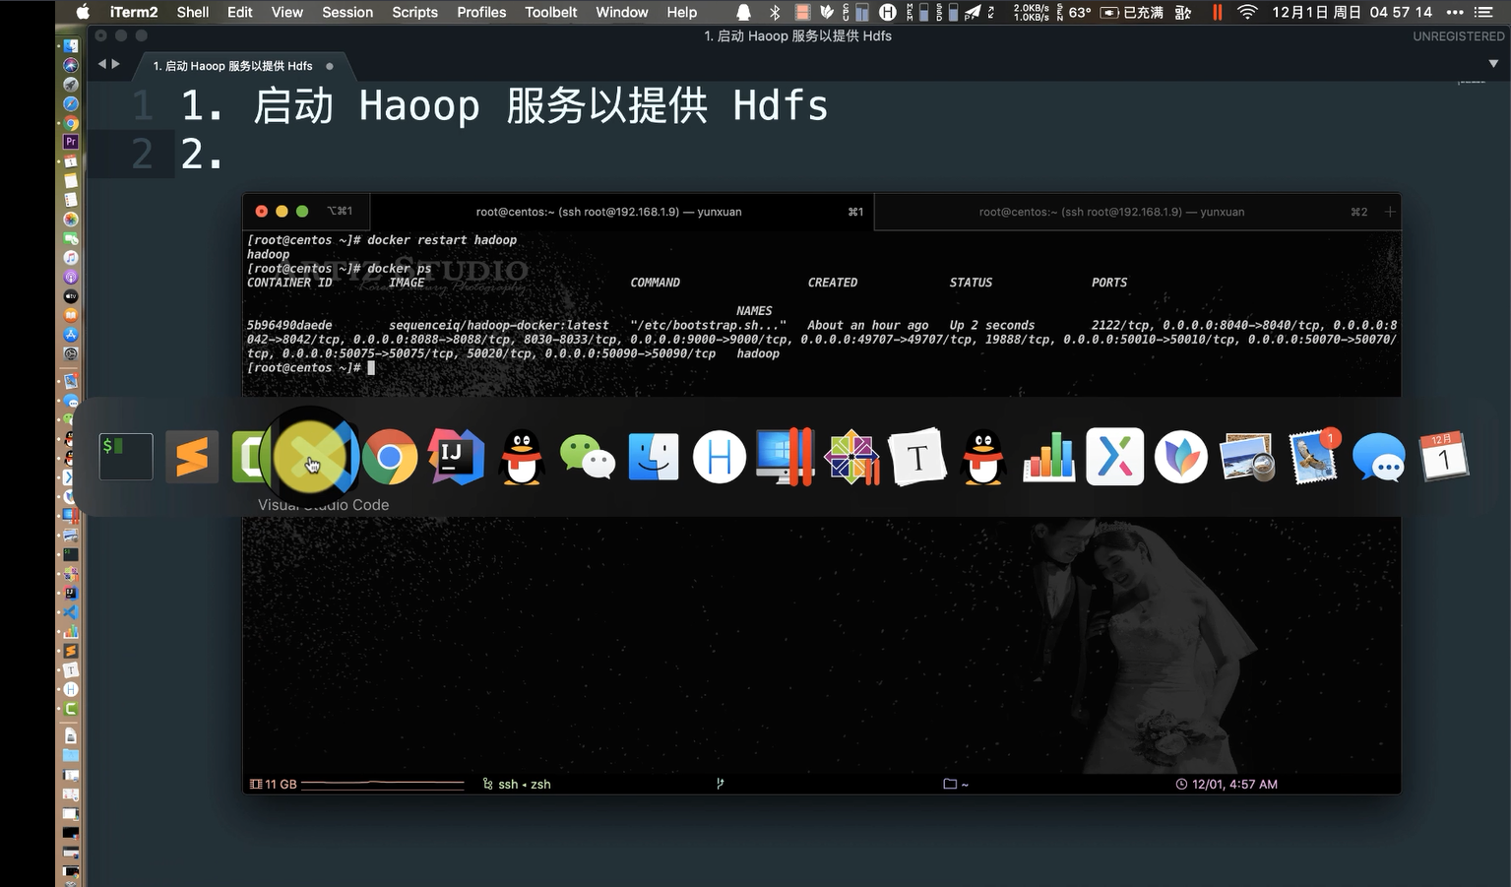Select the Calendar icon in the app switcher
The image size is (1511, 887).
pos(1445,457)
